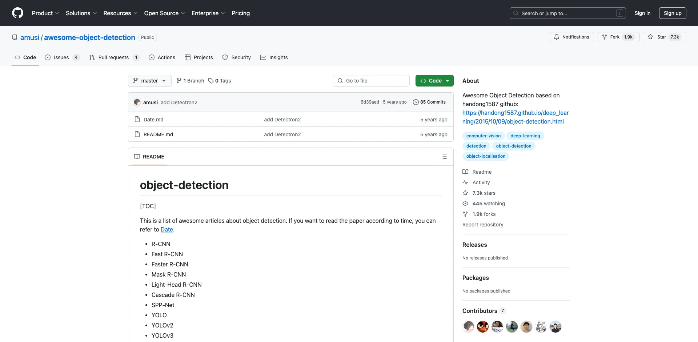Switch to the Security tab
This screenshot has height=342, width=698.
[x=237, y=57]
